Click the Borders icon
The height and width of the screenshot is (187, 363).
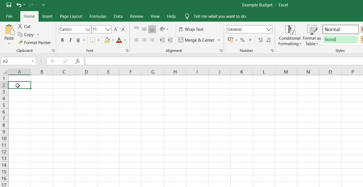tap(93, 40)
